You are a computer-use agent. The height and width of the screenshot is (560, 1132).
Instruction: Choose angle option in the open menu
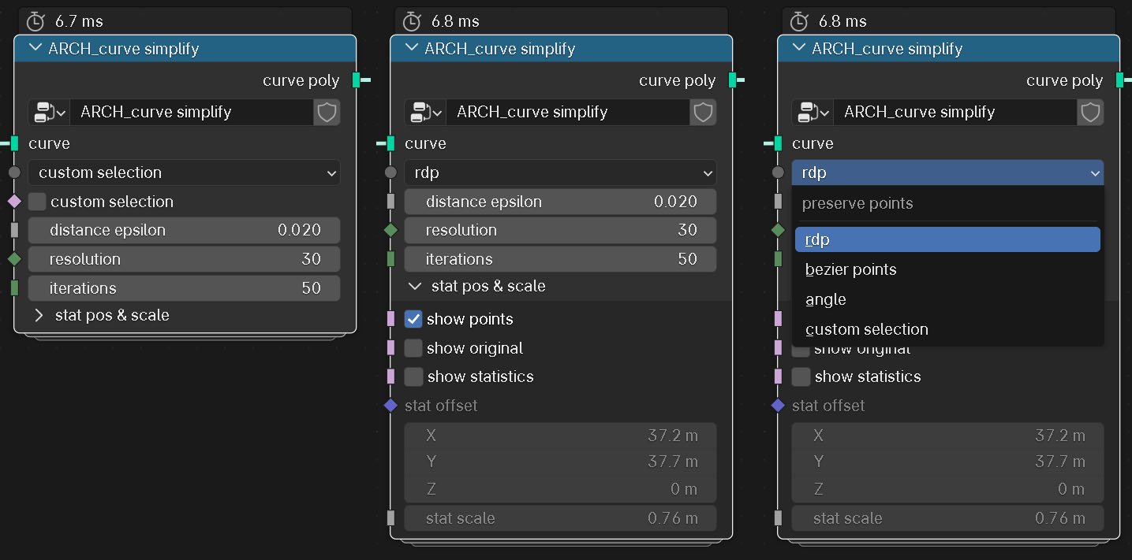826,299
